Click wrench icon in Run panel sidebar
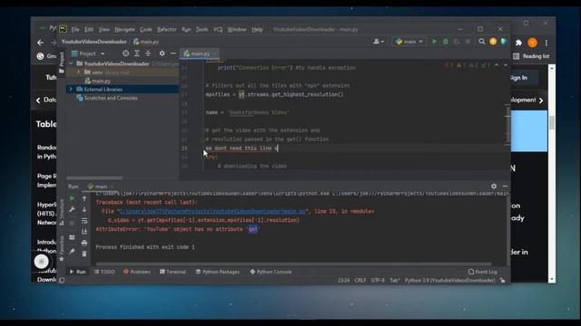Viewport: 581px width, 326px height. [72, 209]
